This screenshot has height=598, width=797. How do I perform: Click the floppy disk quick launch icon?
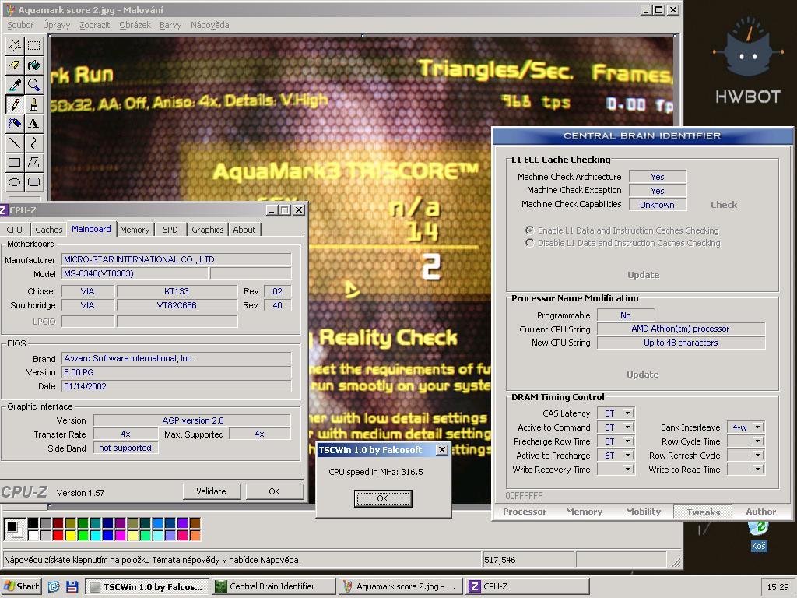72,586
